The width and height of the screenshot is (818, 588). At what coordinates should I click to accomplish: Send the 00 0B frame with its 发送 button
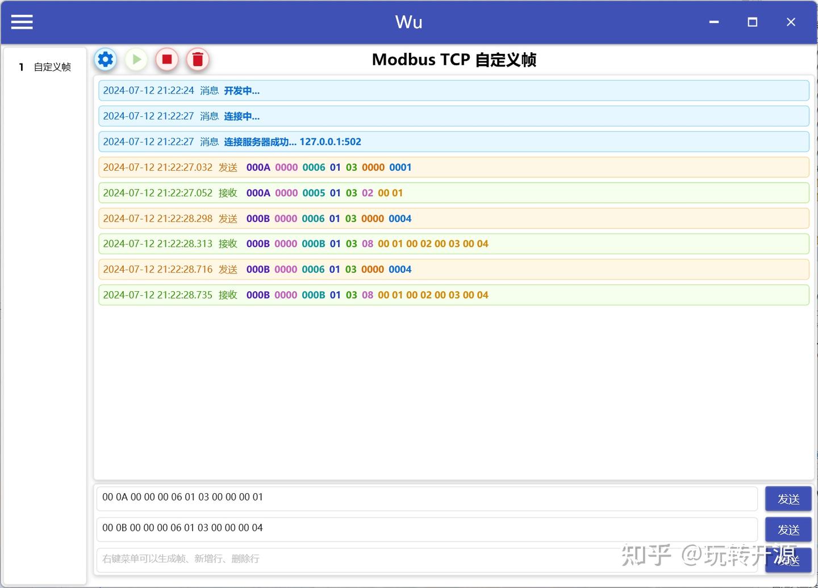tap(788, 529)
